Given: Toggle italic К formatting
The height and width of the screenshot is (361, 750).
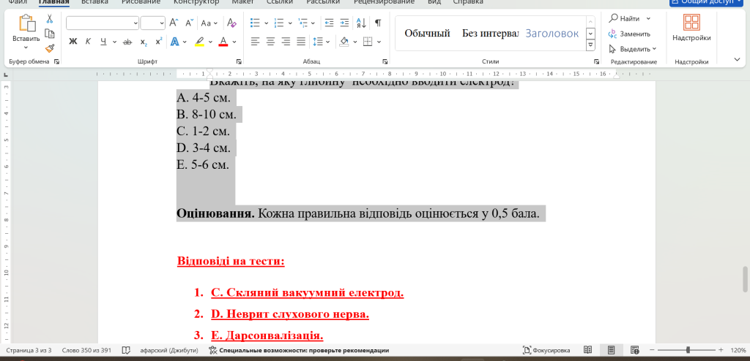Looking at the screenshot, I should [x=88, y=42].
